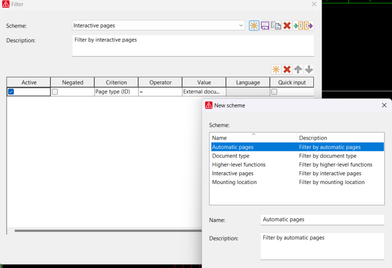Click the Language cell in first row
The width and height of the screenshot is (392, 268).
coord(248,92)
